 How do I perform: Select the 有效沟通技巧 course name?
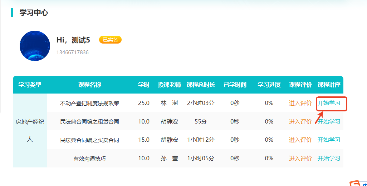click(89, 159)
